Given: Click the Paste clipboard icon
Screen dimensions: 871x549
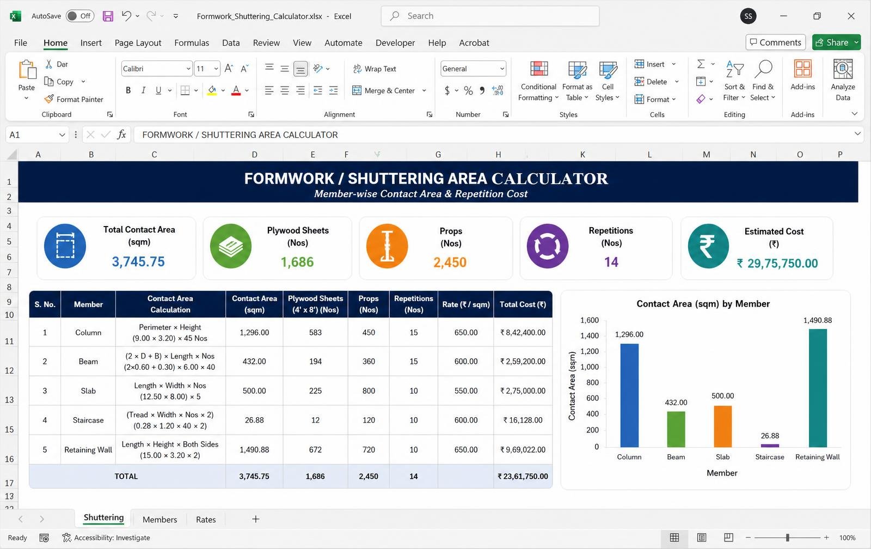Looking at the screenshot, I should 27,70.
